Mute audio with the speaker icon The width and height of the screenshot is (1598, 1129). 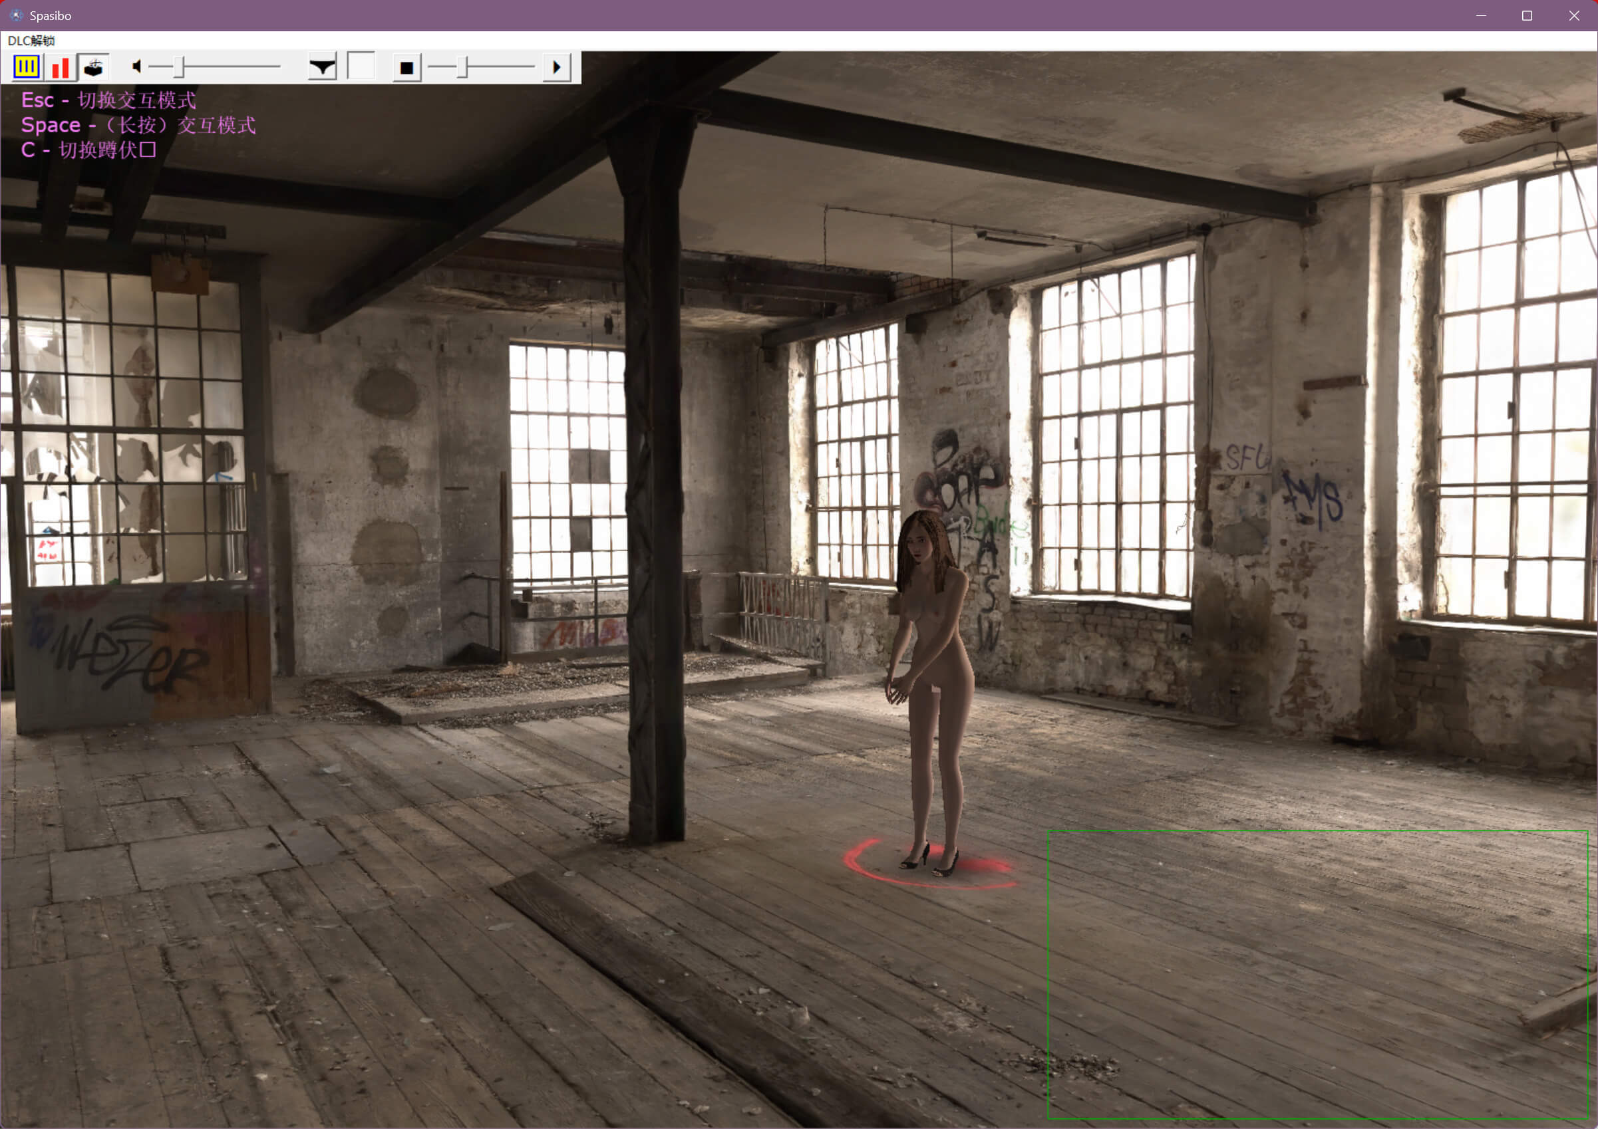(x=136, y=66)
